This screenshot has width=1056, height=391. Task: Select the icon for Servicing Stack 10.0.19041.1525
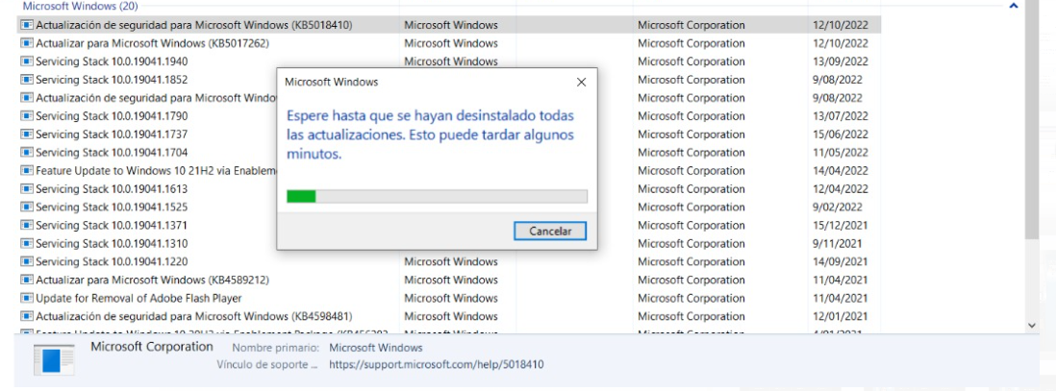click(26, 207)
